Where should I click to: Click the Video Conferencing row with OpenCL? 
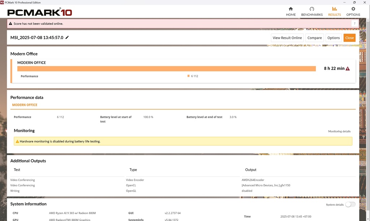22,185
